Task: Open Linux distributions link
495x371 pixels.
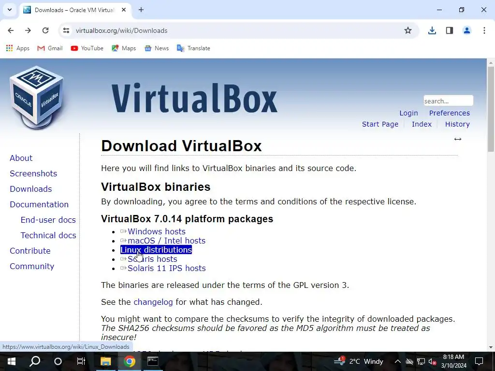Action: [156, 250]
